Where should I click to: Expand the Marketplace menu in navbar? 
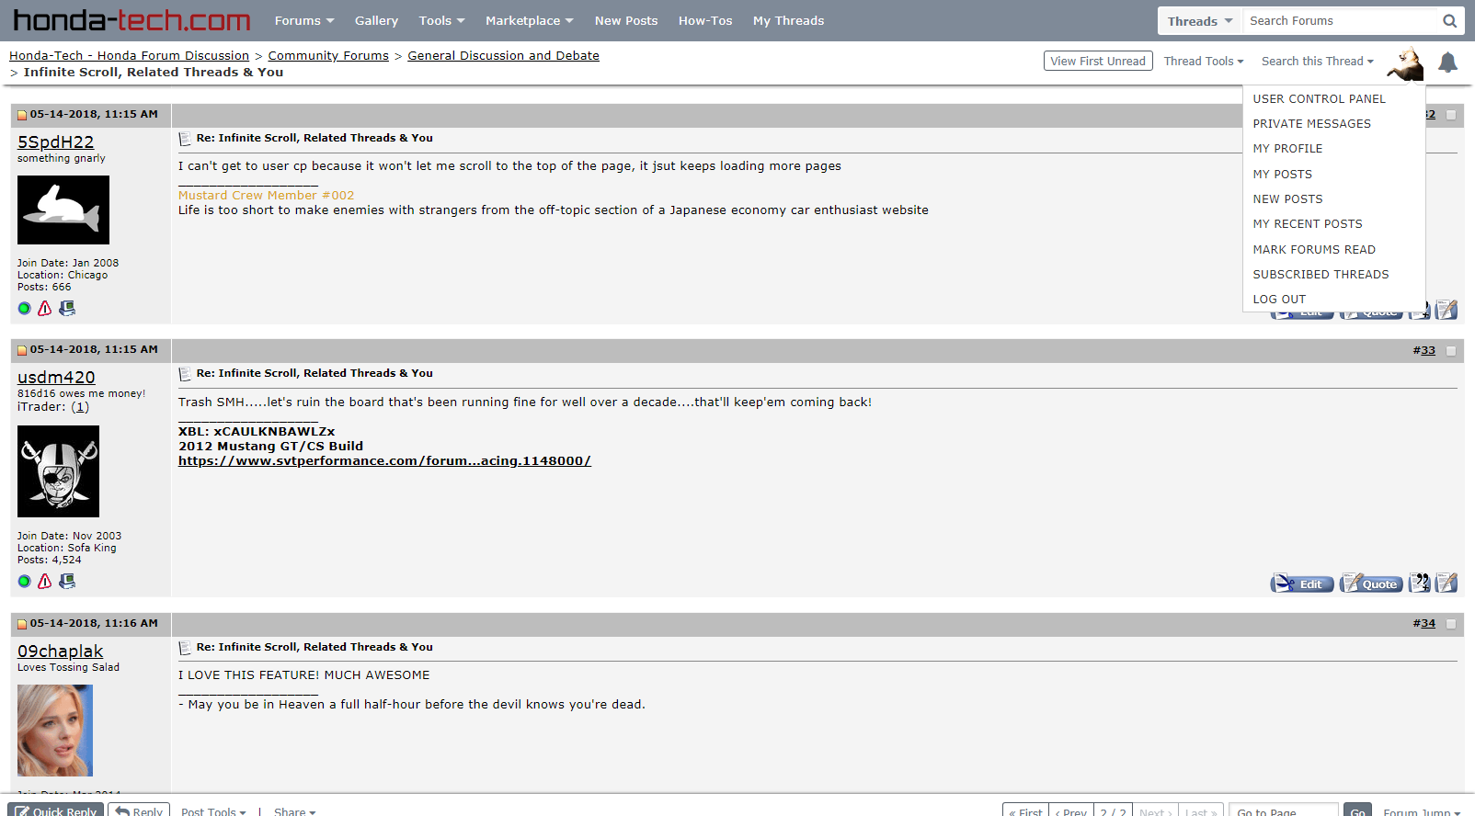tap(529, 21)
